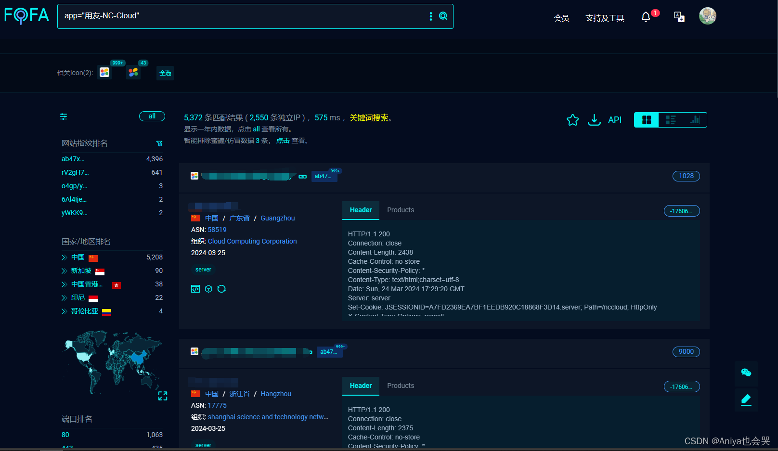Open the Products tab of Hangzhou result
Viewport: 778px width, 451px height.
click(x=401, y=386)
